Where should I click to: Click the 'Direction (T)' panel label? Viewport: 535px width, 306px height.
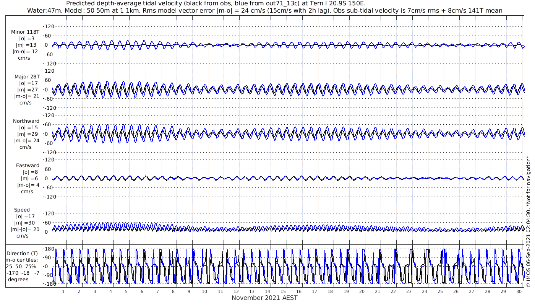(23, 253)
